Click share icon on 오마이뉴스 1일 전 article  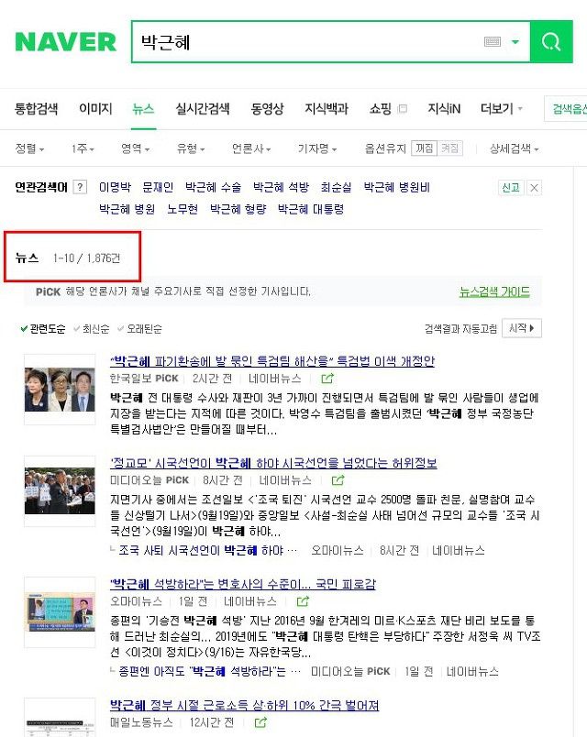coord(303,601)
